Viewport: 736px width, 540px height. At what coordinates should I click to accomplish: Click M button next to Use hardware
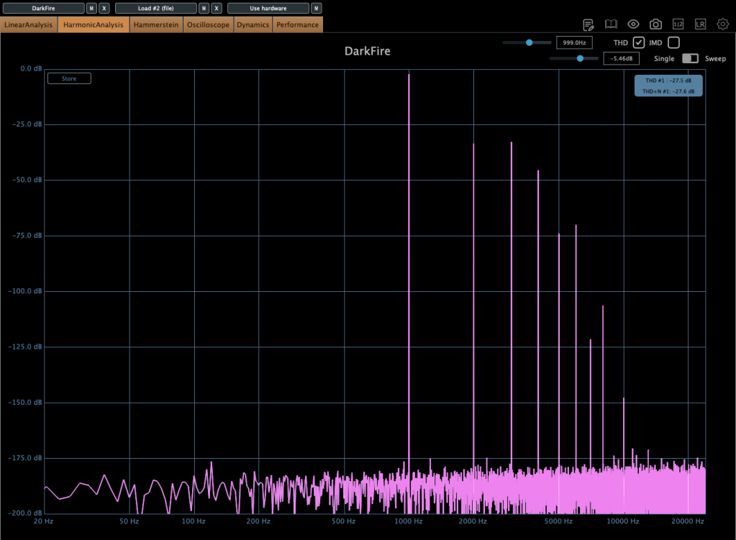click(x=316, y=8)
